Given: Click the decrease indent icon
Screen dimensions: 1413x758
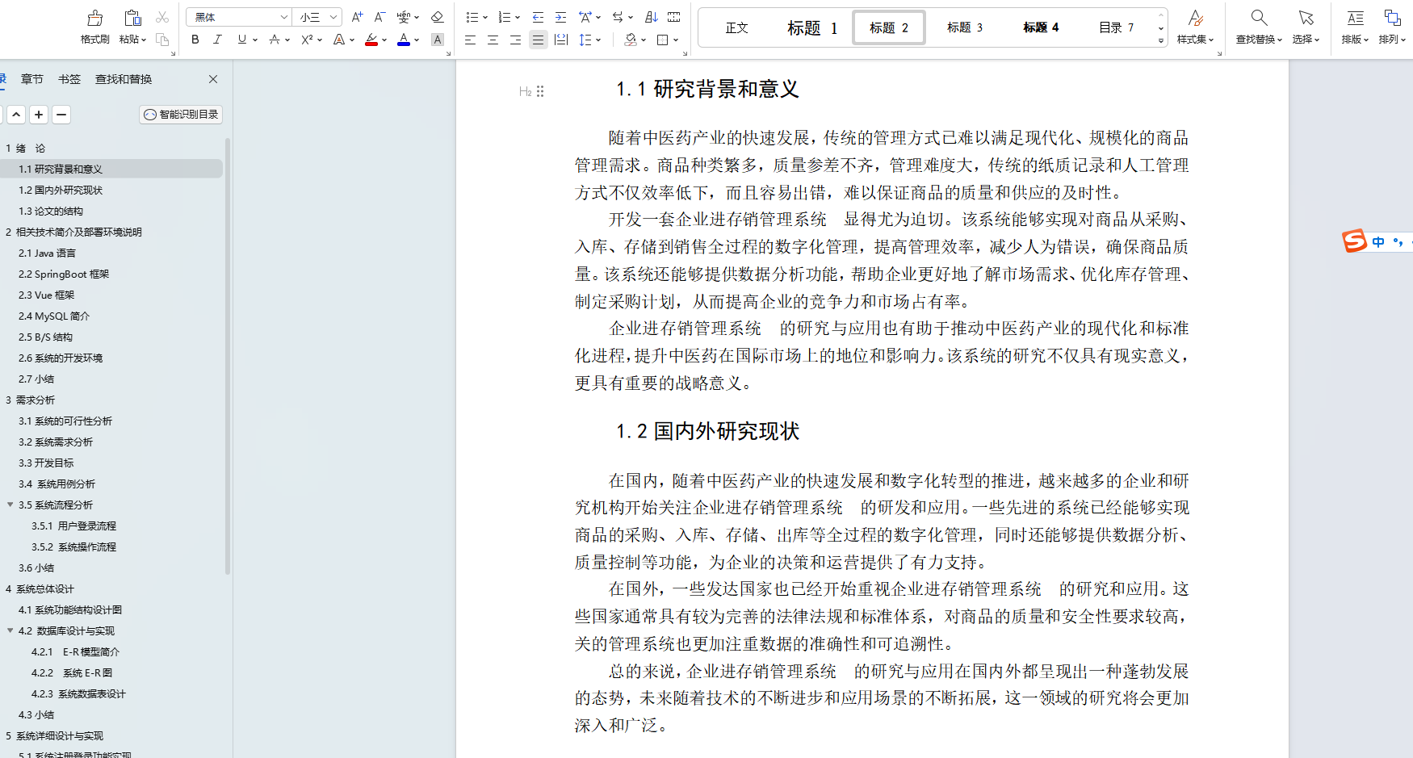Looking at the screenshot, I should click(x=538, y=17).
